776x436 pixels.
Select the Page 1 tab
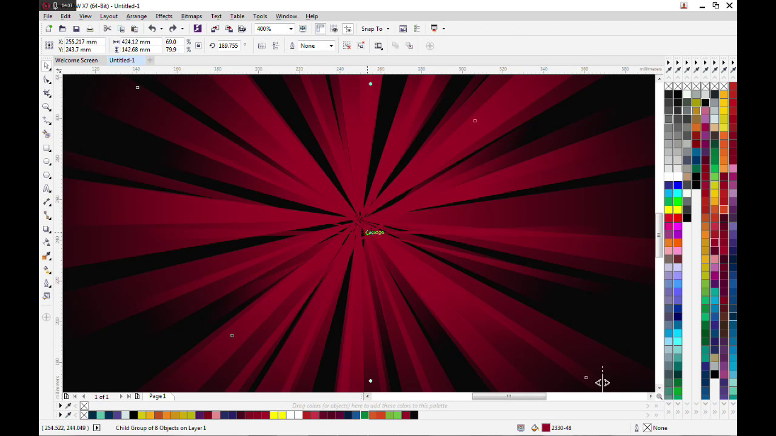pos(157,396)
